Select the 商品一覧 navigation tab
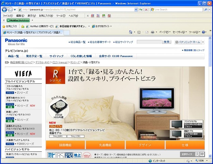 pyautogui.click(x=13, y=56)
